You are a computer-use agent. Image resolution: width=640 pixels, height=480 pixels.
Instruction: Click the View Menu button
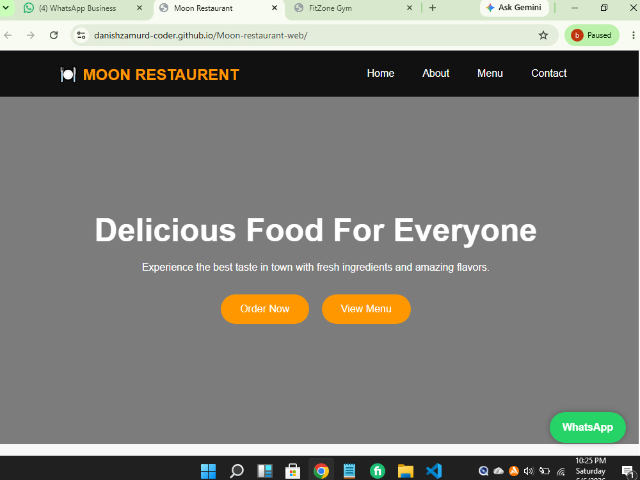coord(366,309)
